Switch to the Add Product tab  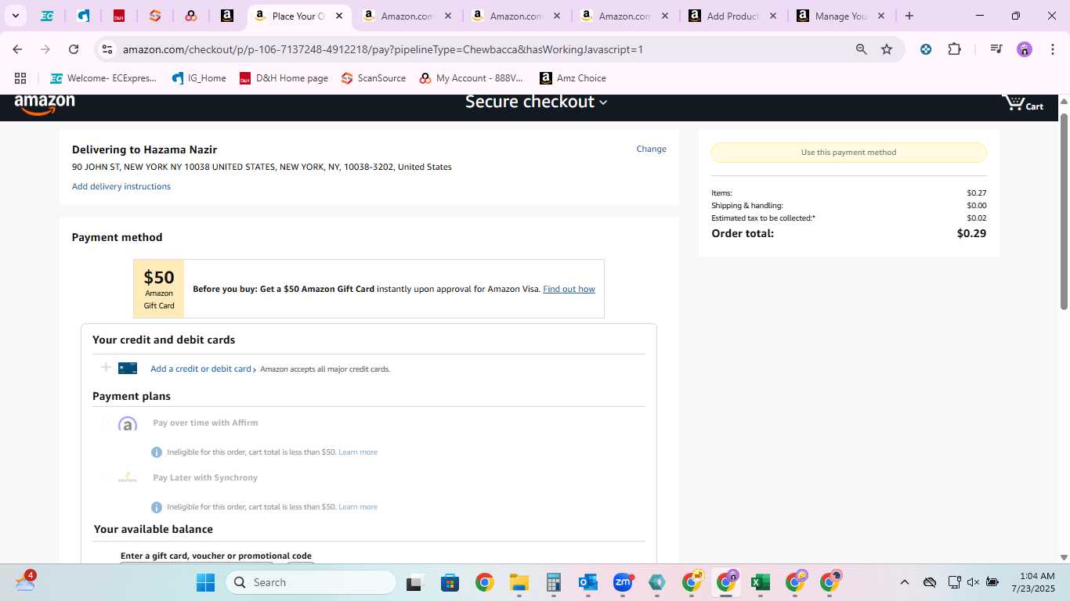(732, 16)
